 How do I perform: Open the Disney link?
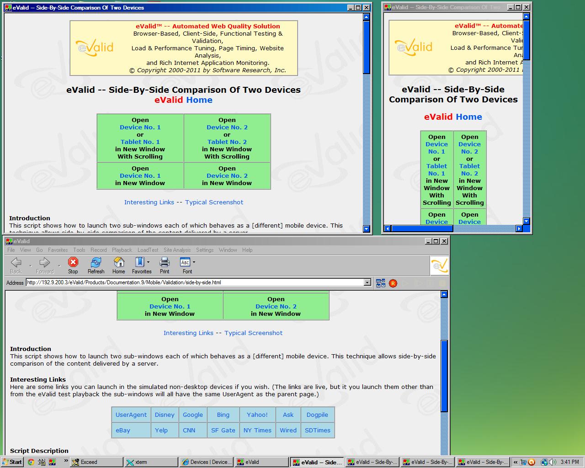point(165,415)
